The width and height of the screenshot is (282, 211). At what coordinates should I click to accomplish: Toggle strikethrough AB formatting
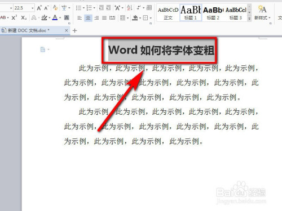[3, 18]
